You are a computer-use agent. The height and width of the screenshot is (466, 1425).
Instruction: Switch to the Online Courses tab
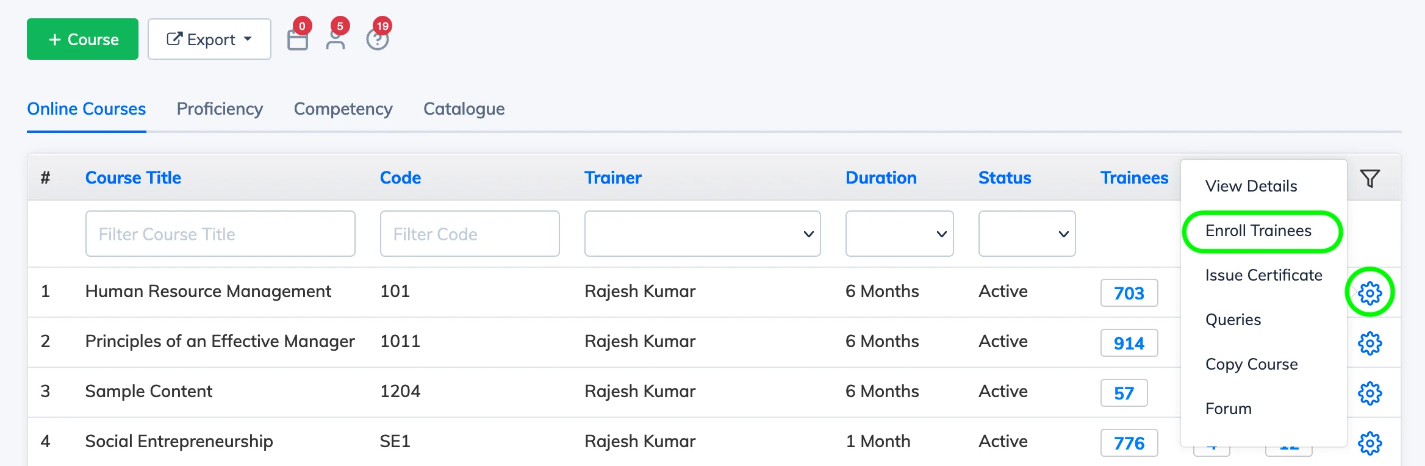point(87,109)
